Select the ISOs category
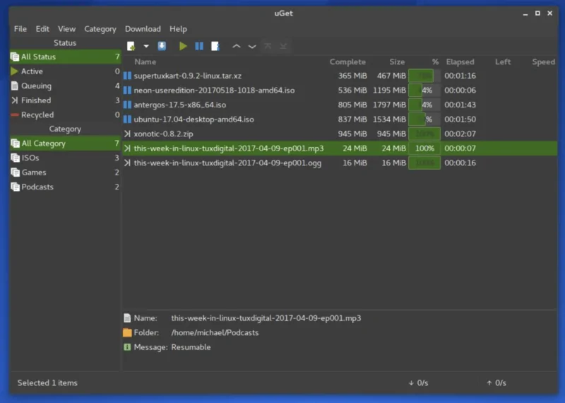The image size is (565, 403). pyautogui.click(x=65, y=158)
